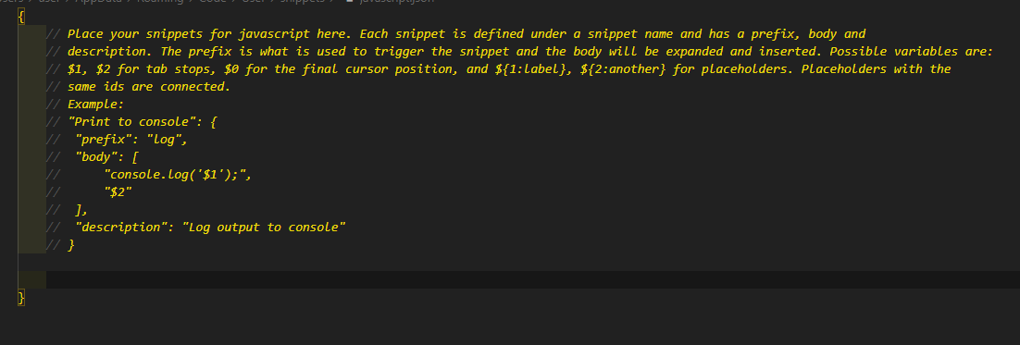The image size is (1020, 345).
Task: Click "${1:label}" placeholder text in comment
Action: coord(530,68)
